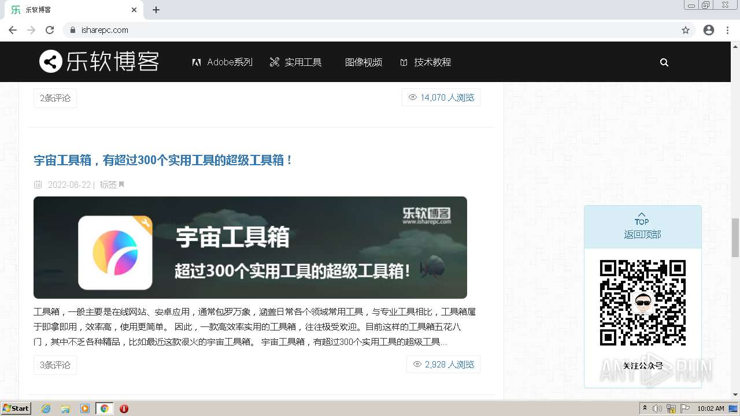This screenshot has width=740, height=416.
Task: Open the Windows Start menu
Action: 16,408
